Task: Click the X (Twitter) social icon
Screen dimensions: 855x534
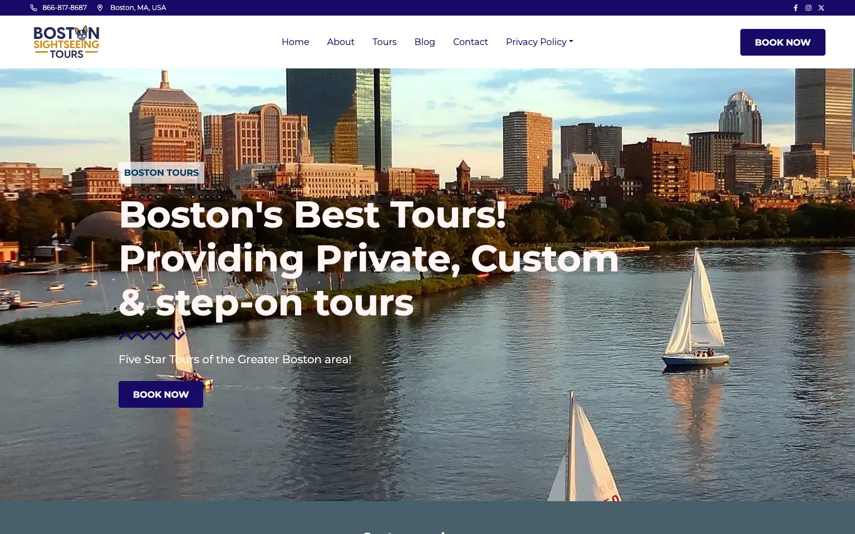Action: pyautogui.click(x=821, y=8)
